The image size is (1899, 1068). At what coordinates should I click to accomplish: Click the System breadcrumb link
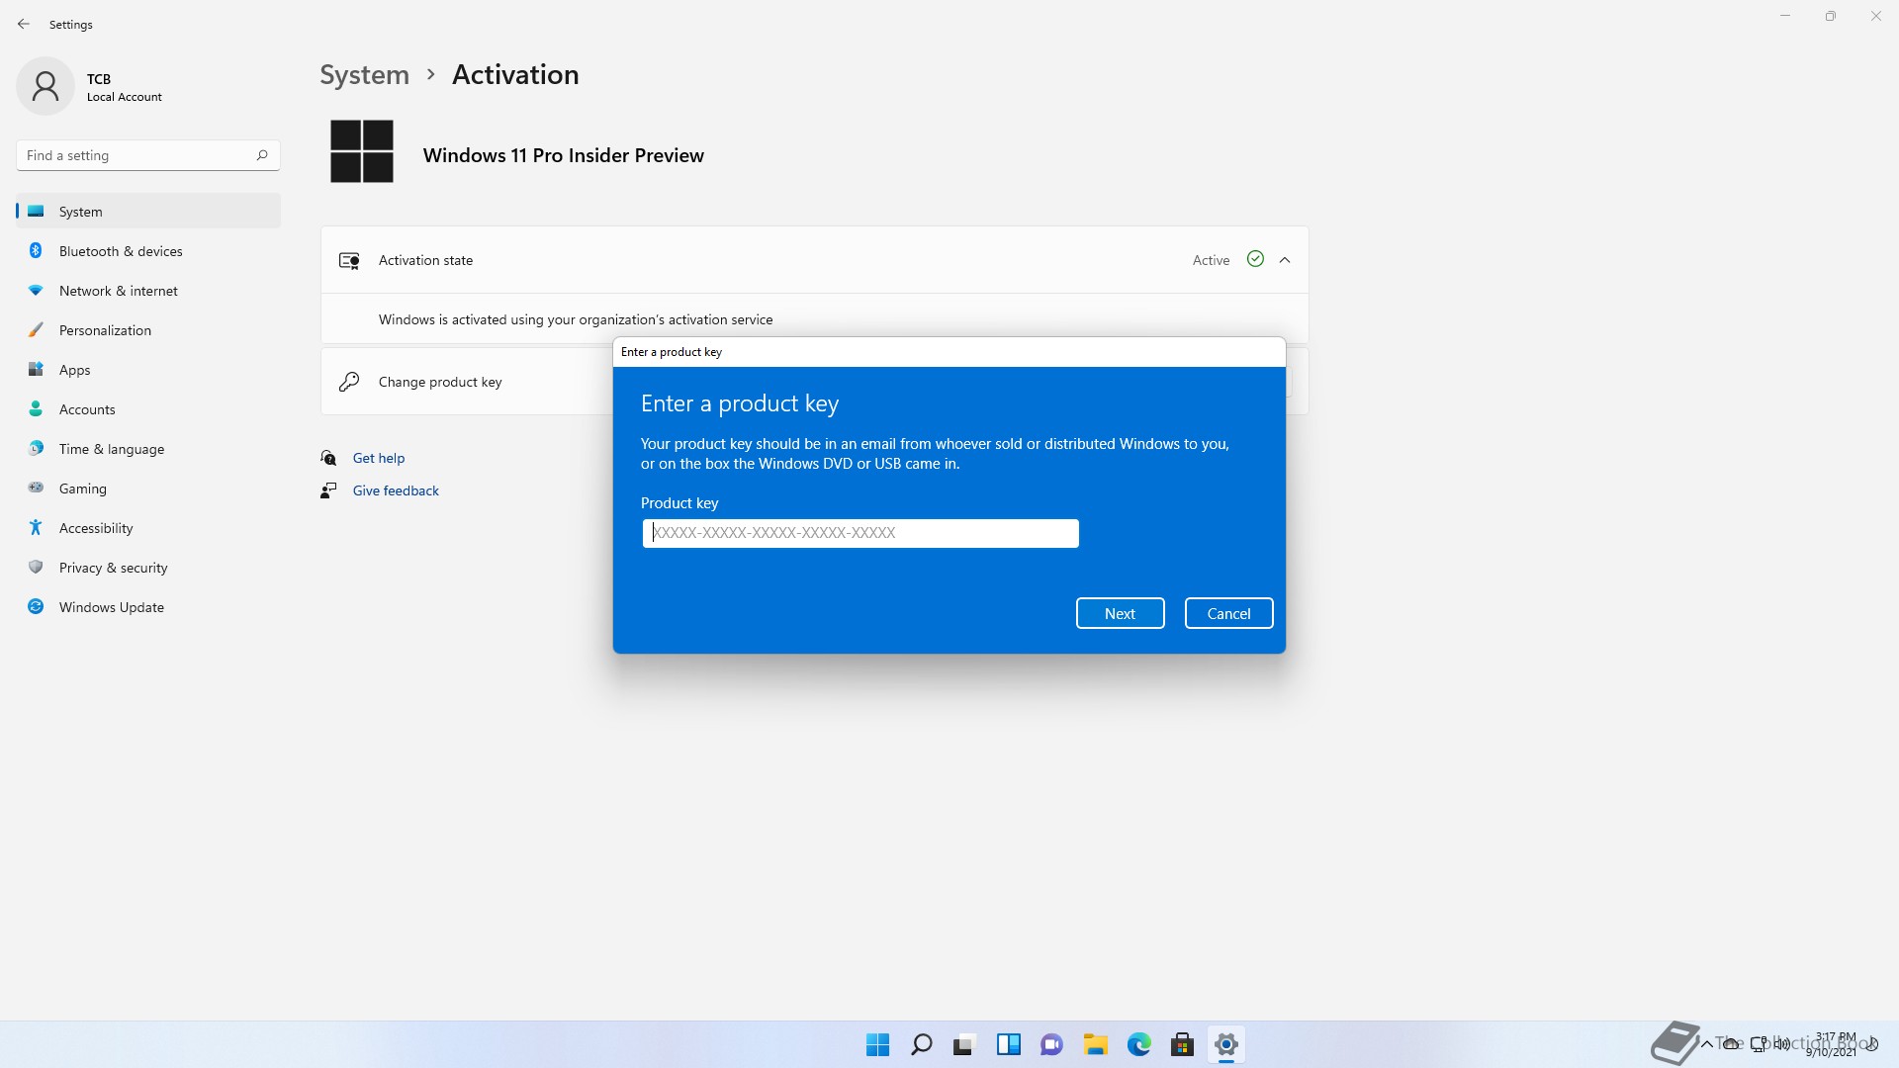(x=364, y=75)
